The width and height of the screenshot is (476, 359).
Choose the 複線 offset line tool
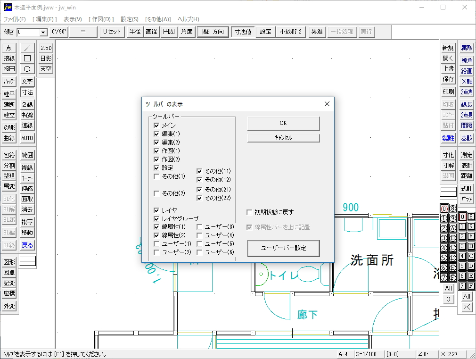(27, 167)
